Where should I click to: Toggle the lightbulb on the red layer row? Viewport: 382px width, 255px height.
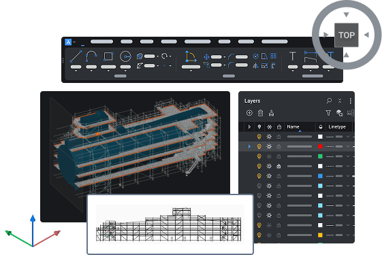click(259, 146)
